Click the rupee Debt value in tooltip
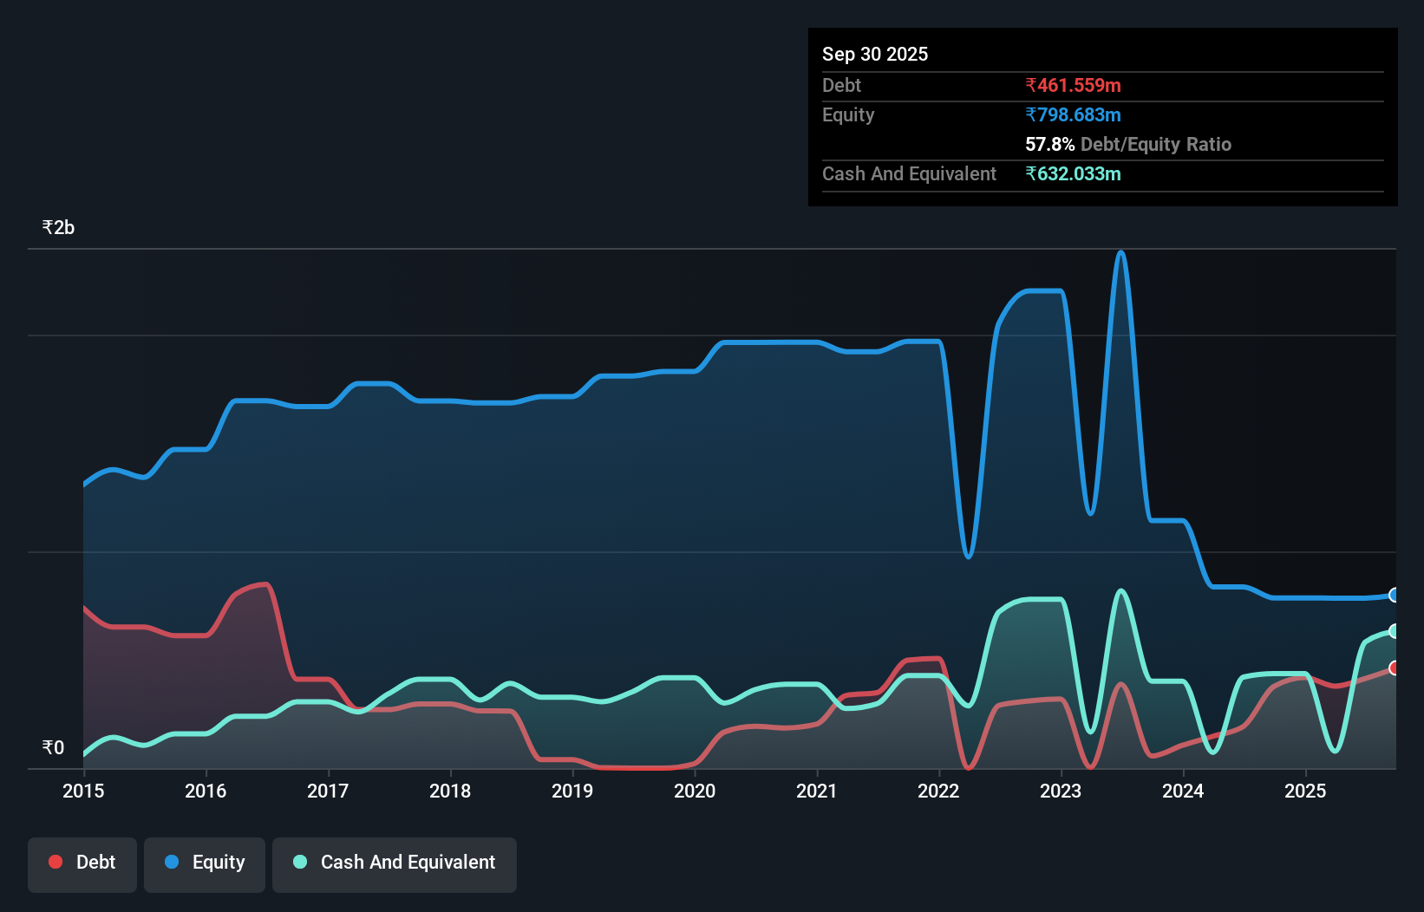This screenshot has width=1424, height=912. [x=1073, y=85]
